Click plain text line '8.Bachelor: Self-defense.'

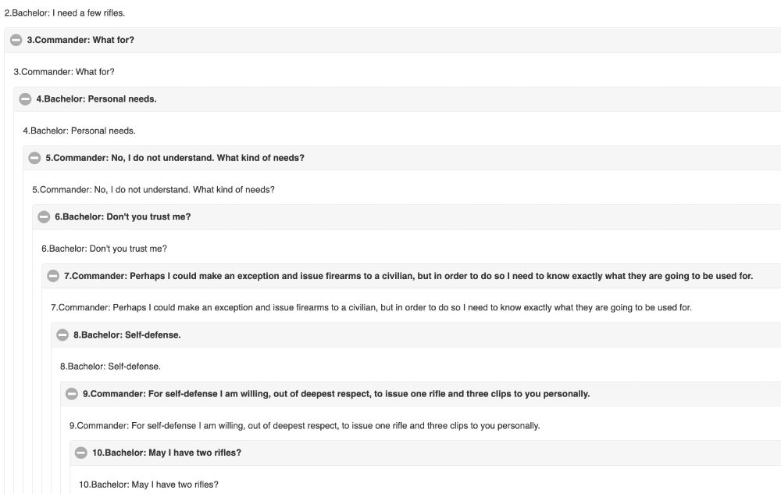[x=110, y=367]
